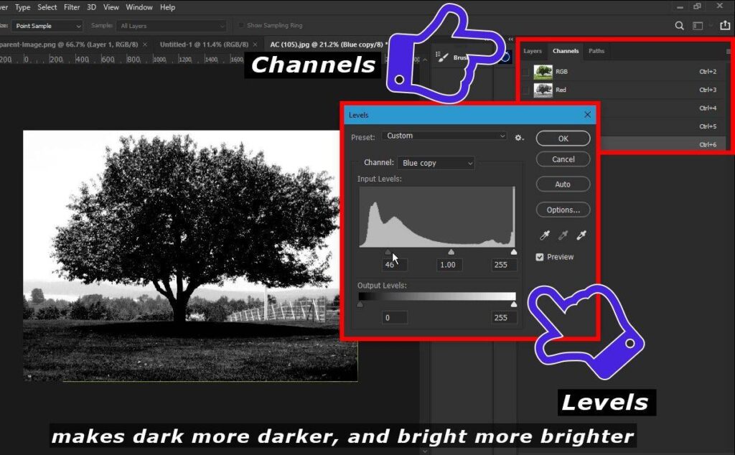Screen dimensions: 735x455
Task: Select the channel row with Ctrl+5 shortcut
Action: click(x=663, y=126)
